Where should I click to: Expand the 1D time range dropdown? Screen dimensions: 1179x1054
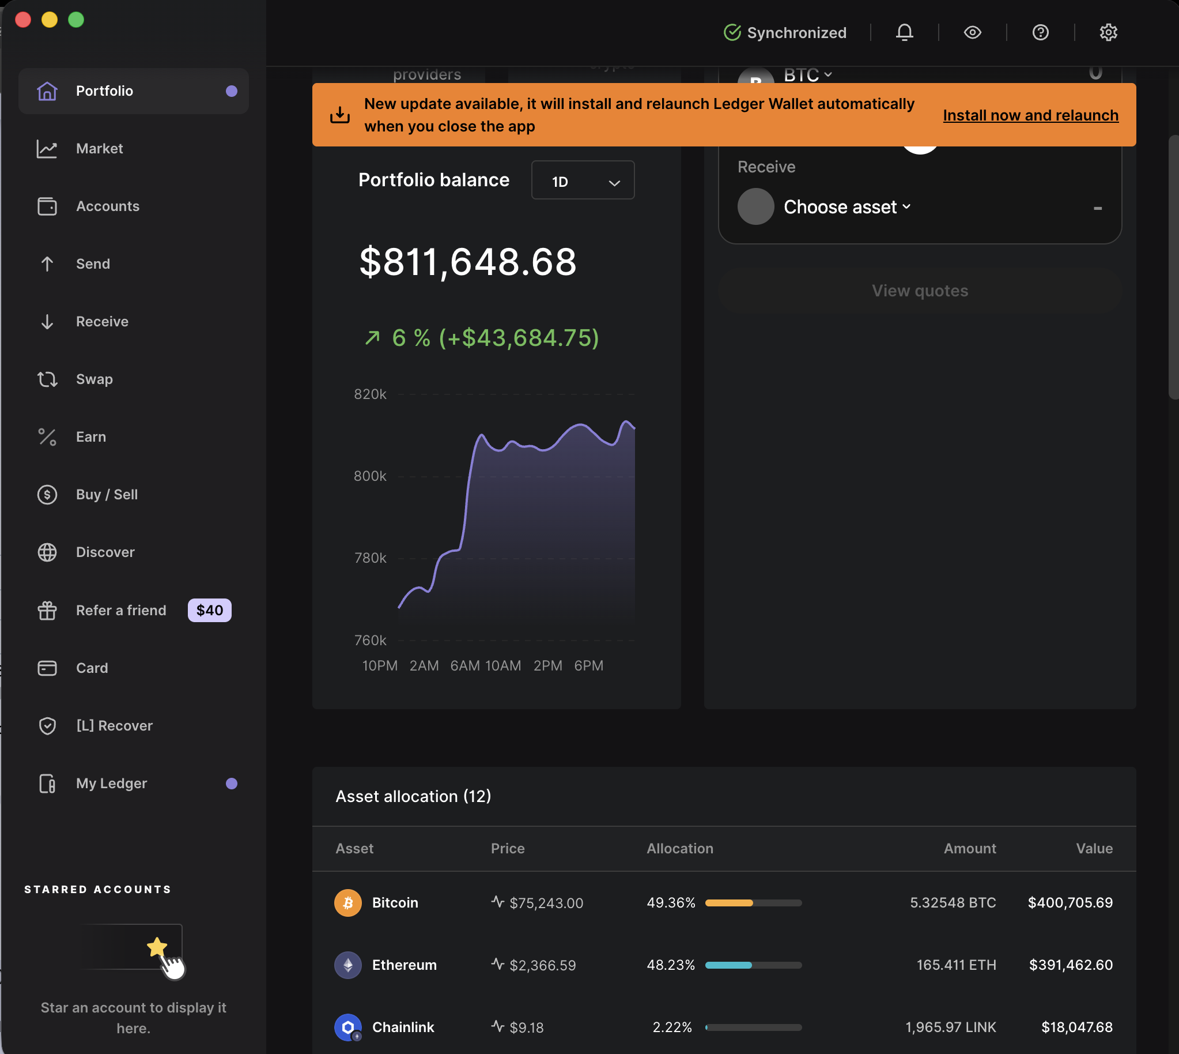[582, 181]
